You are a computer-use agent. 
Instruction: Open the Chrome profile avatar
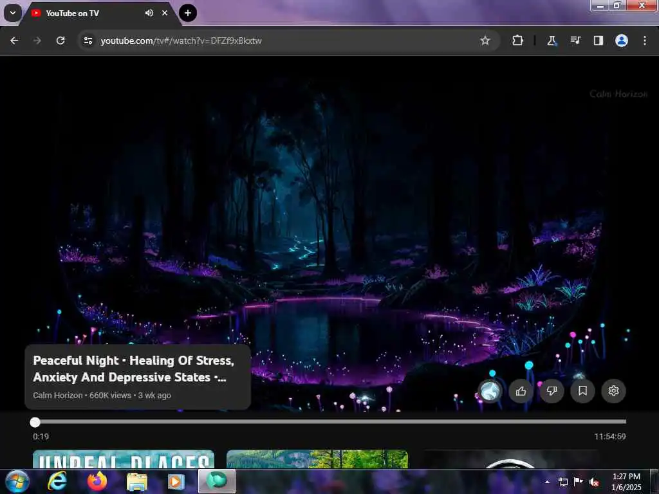click(622, 41)
